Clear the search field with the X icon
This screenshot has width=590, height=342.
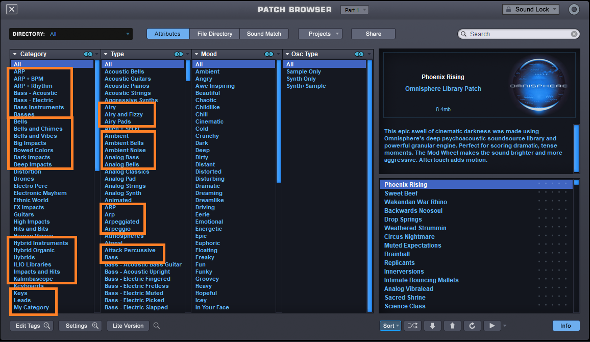(574, 34)
